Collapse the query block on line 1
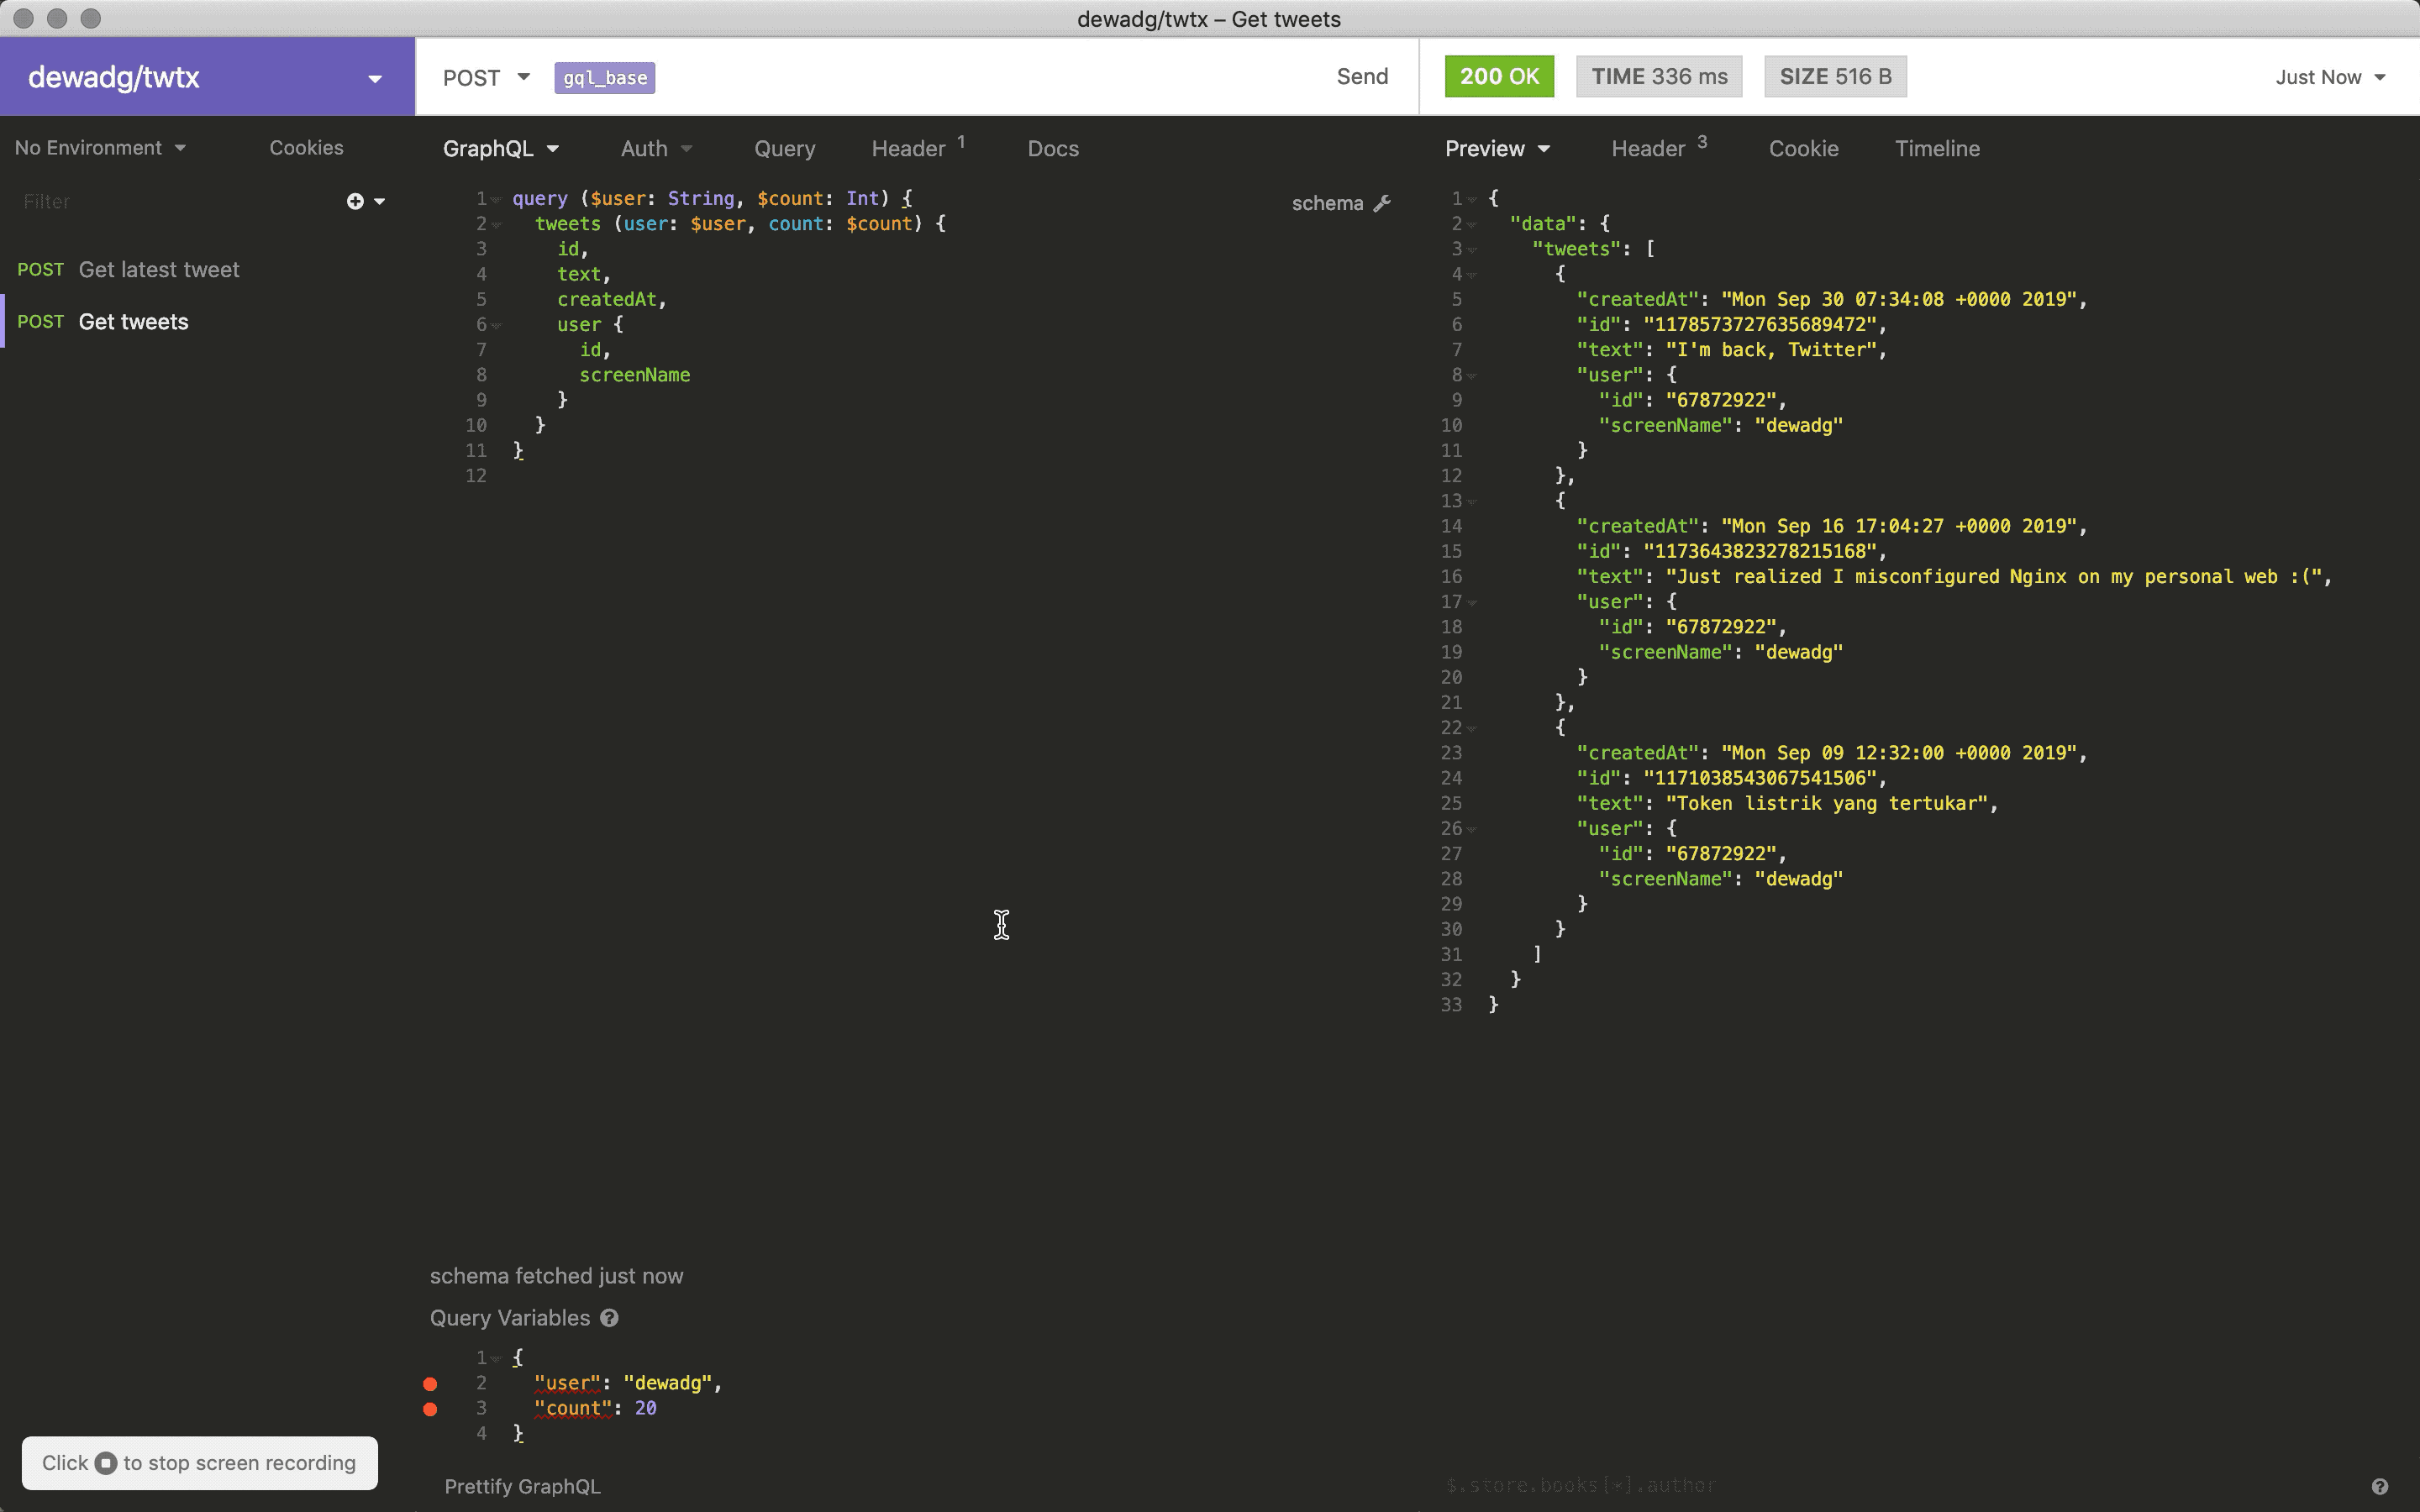The image size is (2420, 1512). coord(497,198)
